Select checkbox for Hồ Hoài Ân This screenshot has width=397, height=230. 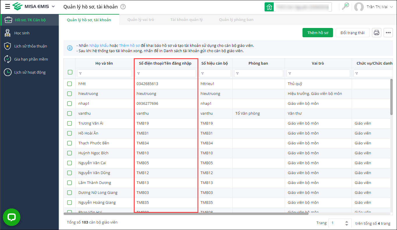(x=70, y=133)
